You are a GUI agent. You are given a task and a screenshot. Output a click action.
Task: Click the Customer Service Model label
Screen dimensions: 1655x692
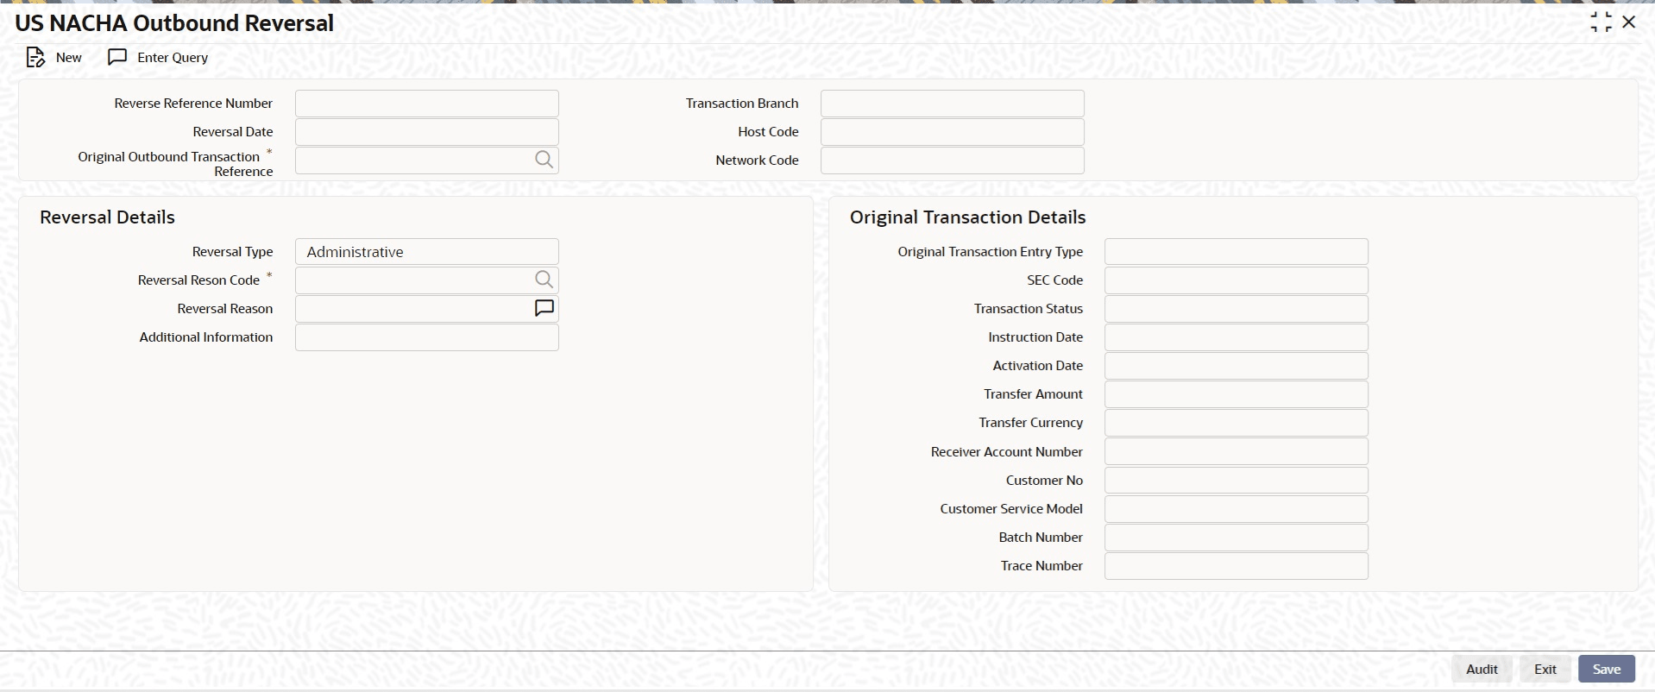click(x=1011, y=509)
